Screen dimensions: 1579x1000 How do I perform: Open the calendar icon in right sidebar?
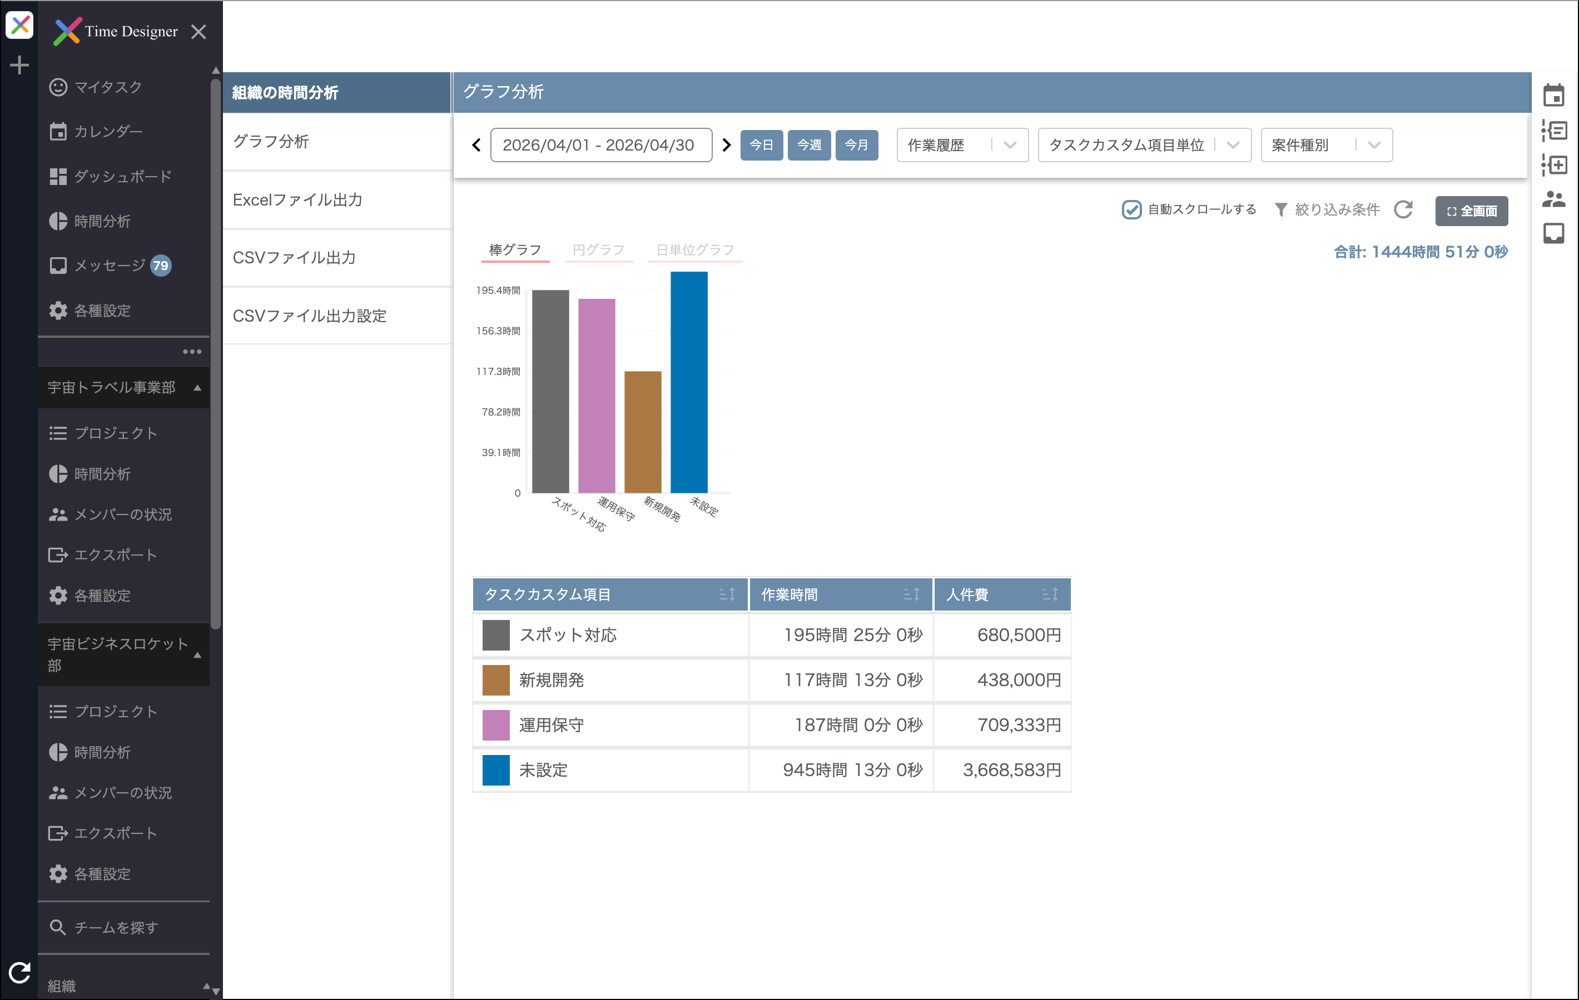click(x=1553, y=96)
